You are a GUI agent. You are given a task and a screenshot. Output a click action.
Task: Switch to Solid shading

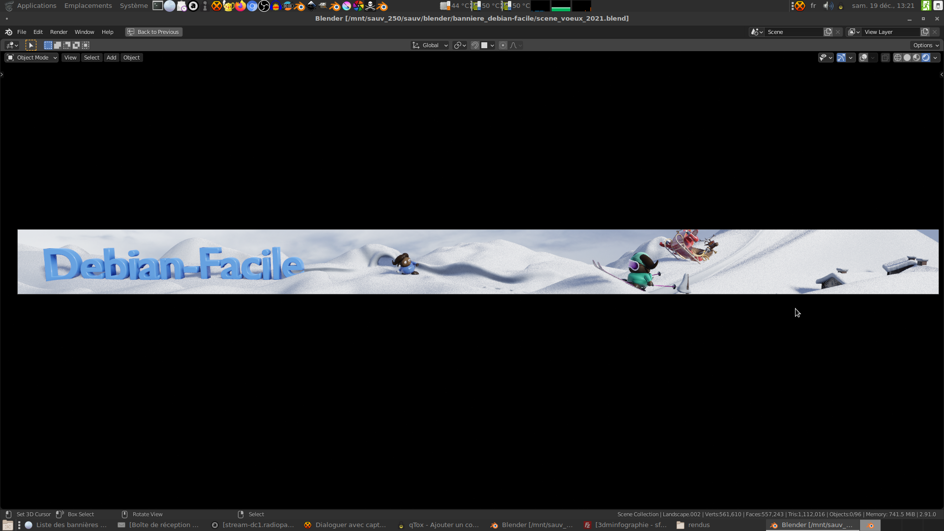pos(907,58)
